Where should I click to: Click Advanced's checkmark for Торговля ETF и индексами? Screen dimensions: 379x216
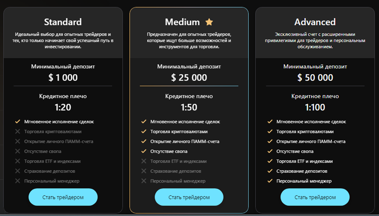270,161
